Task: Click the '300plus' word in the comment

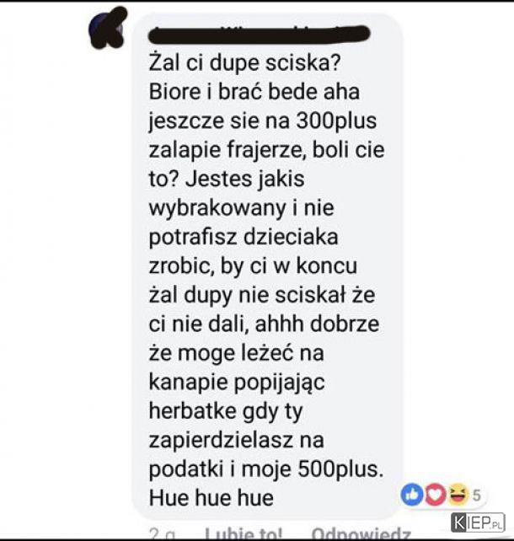Action: 336,121
